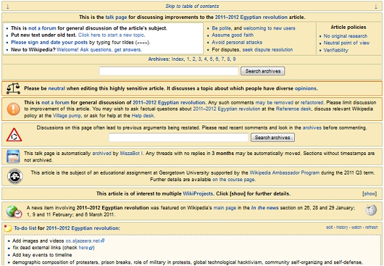Image resolution: width=384 pixels, height=266 pixels.
Task: Click 'not a forum' link in top policy list
Action: [x=42, y=28]
